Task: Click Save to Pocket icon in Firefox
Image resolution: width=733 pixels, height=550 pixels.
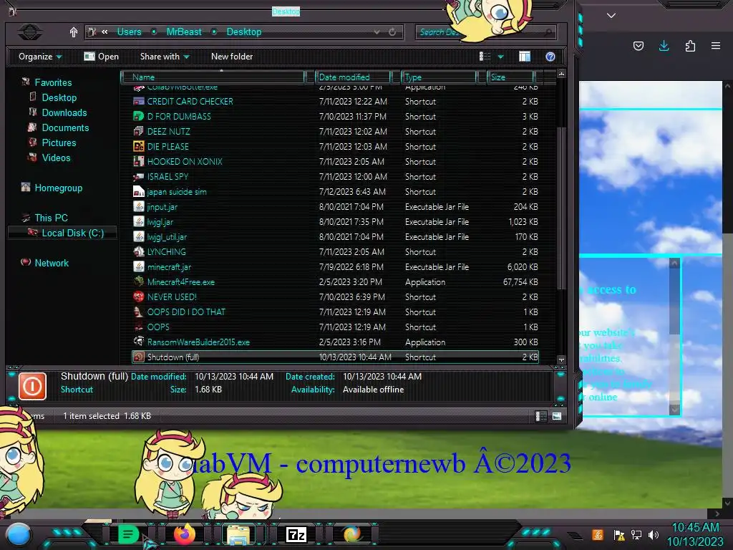Action: [x=638, y=46]
